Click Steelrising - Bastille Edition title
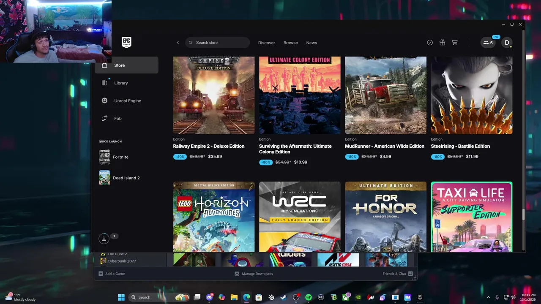 (460, 146)
